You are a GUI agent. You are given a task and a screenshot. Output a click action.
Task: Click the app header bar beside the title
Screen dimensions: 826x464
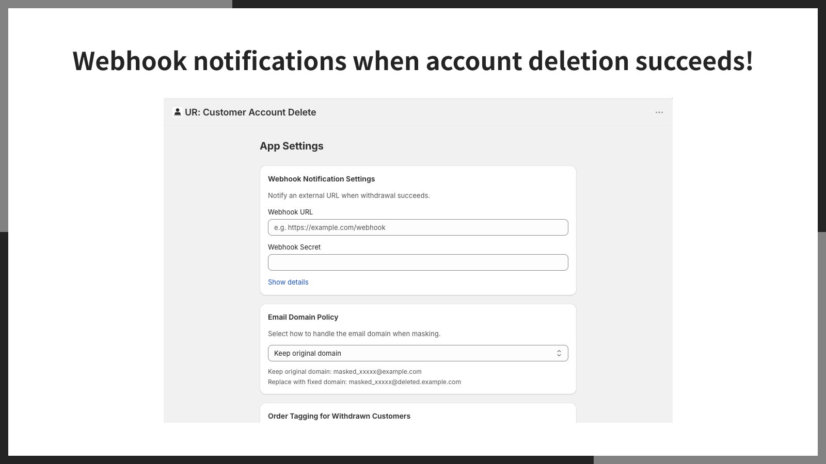point(485,112)
